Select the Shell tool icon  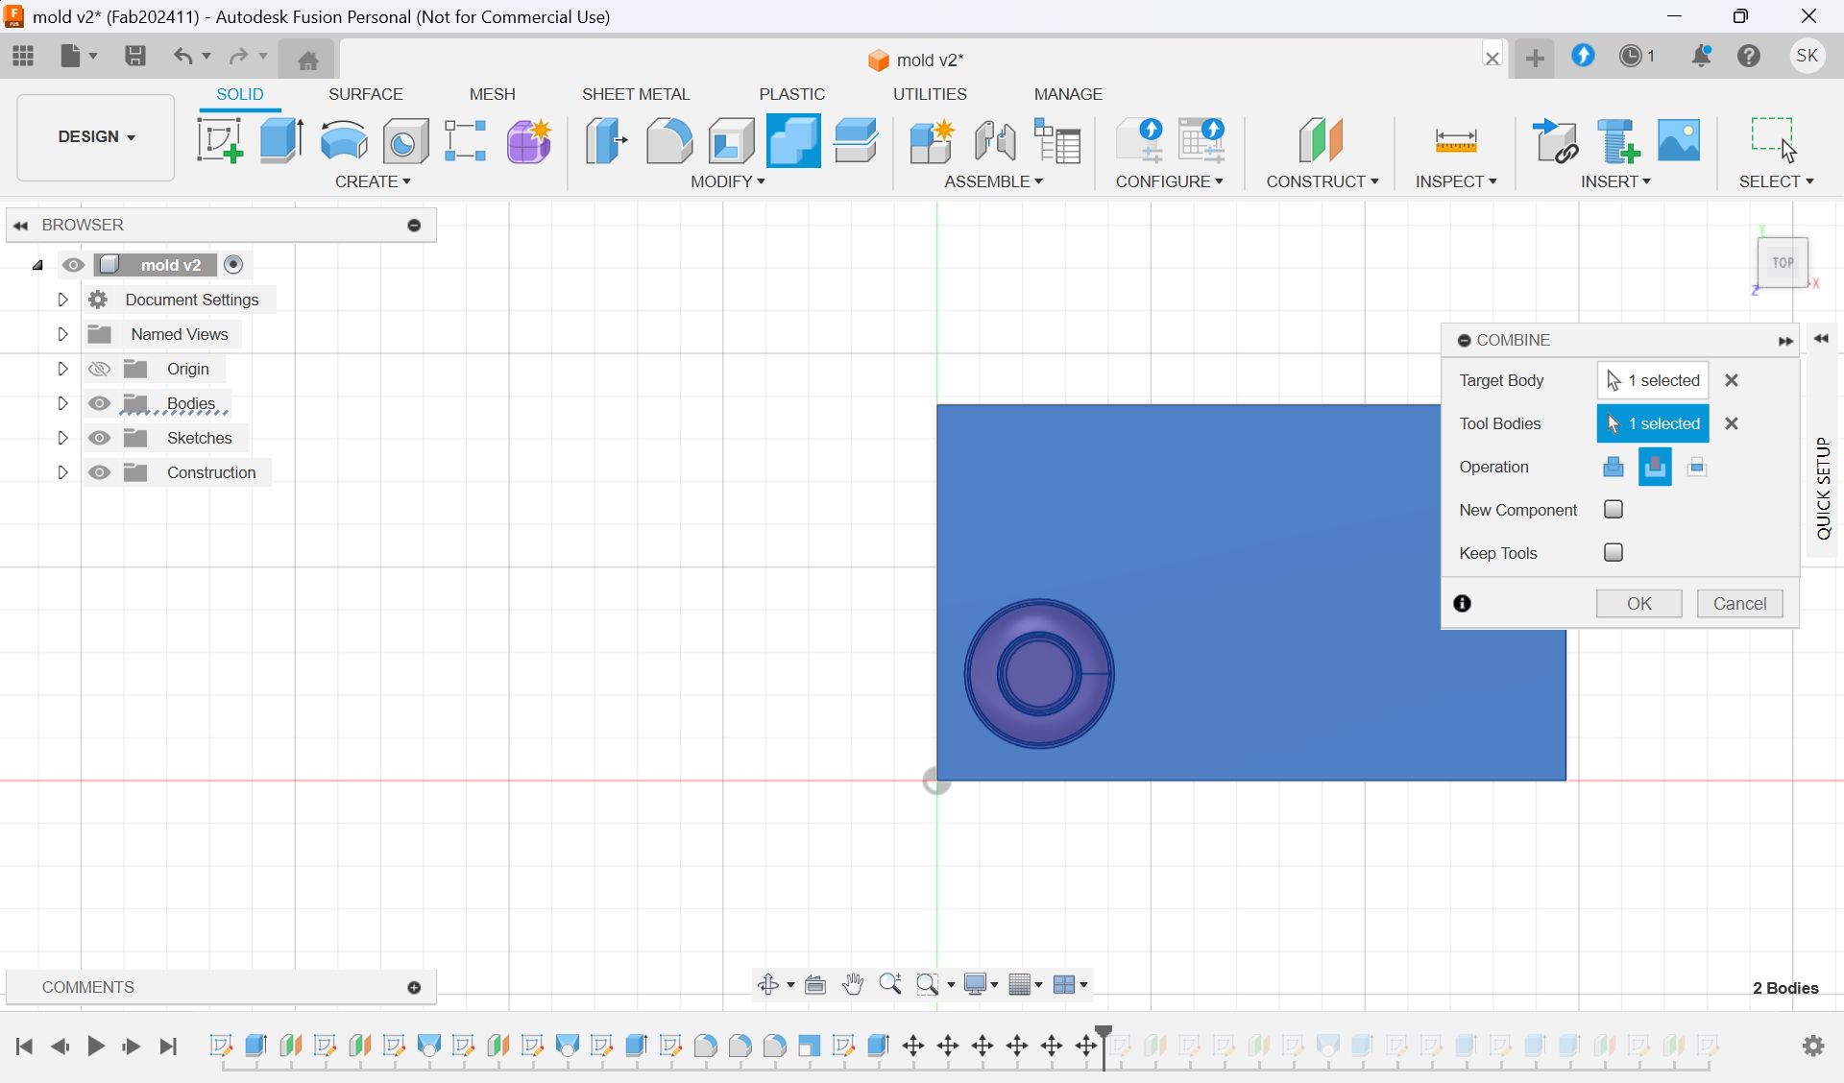tap(731, 140)
